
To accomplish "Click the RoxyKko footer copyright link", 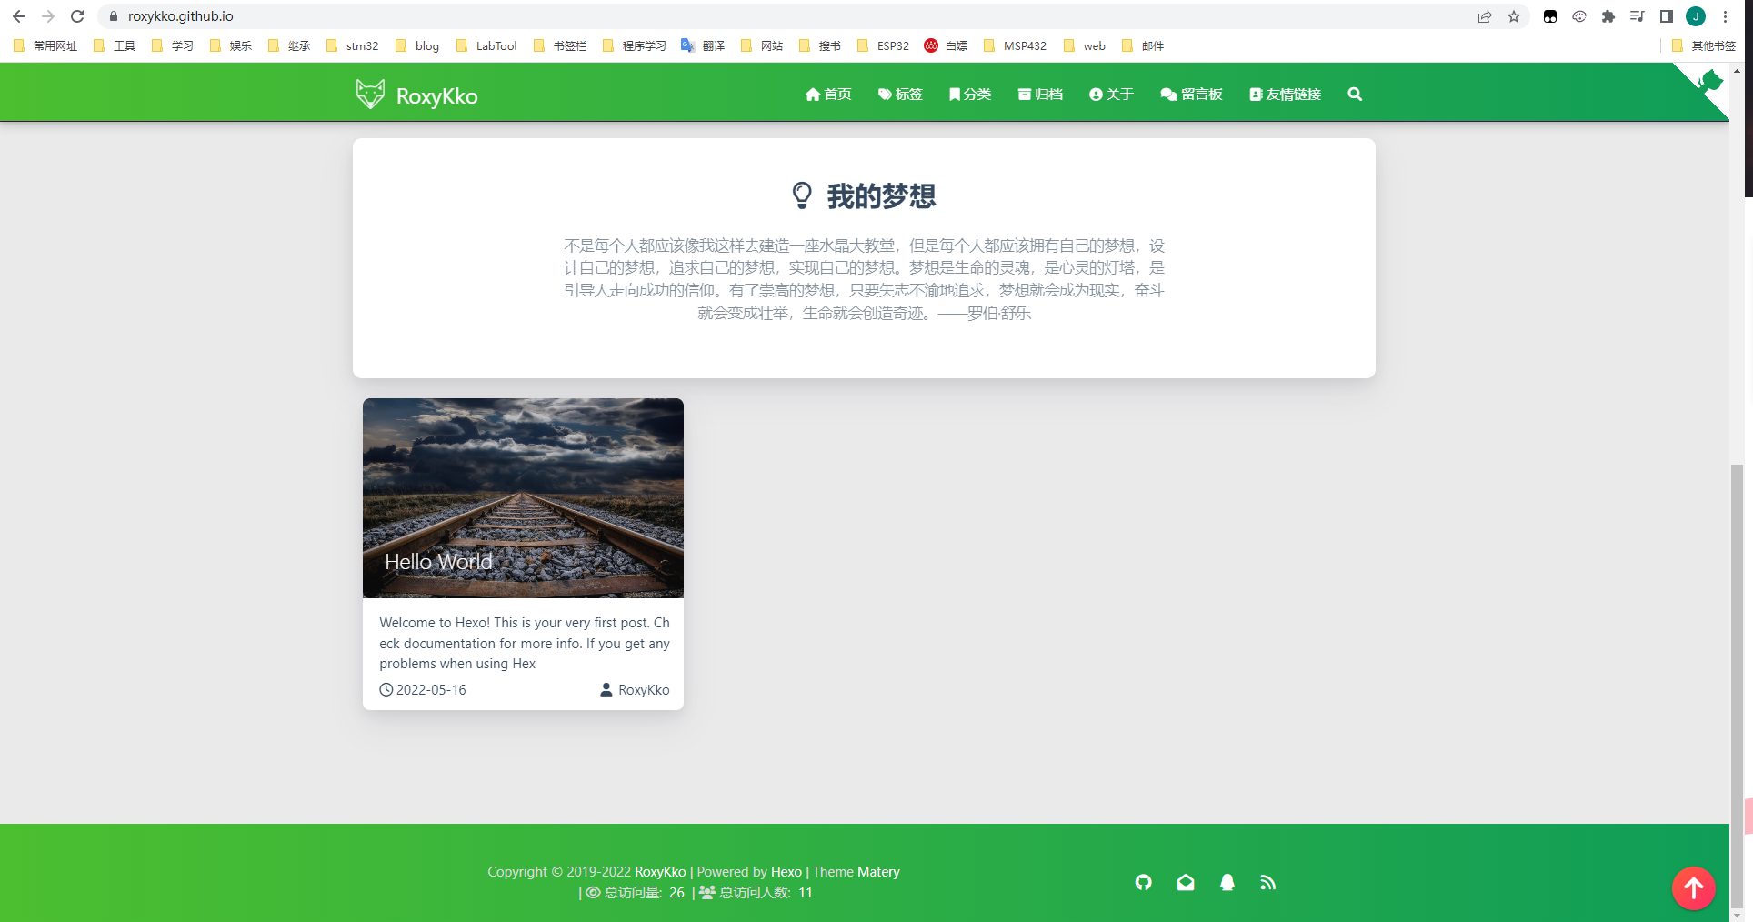I will [x=660, y=872].
